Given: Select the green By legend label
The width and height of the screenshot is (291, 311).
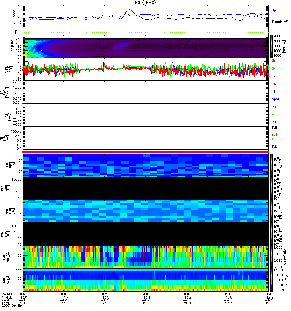Looking at the screenshot, I should (x=274, y=68).
